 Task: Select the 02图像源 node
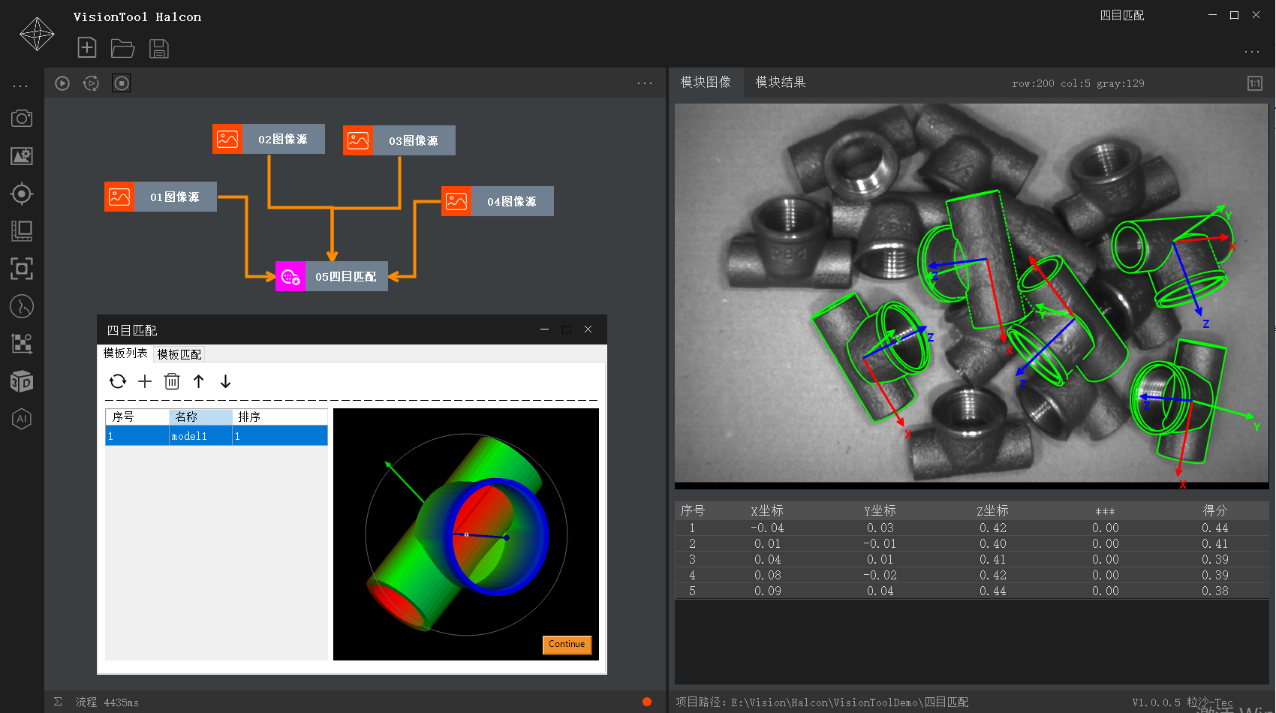[269, 139]
